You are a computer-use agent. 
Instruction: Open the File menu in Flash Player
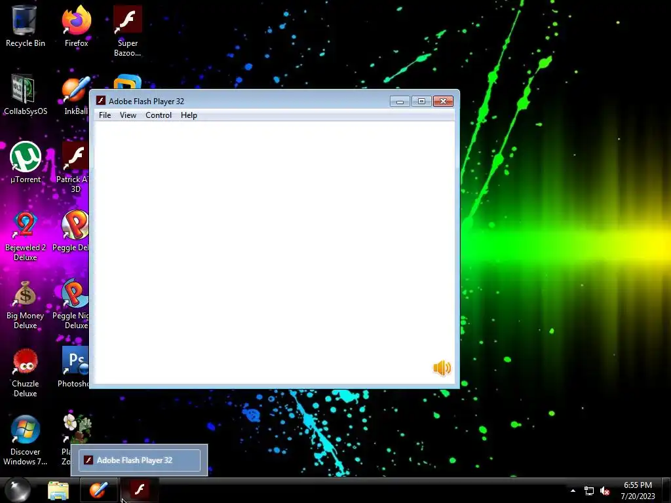(105, 115)
